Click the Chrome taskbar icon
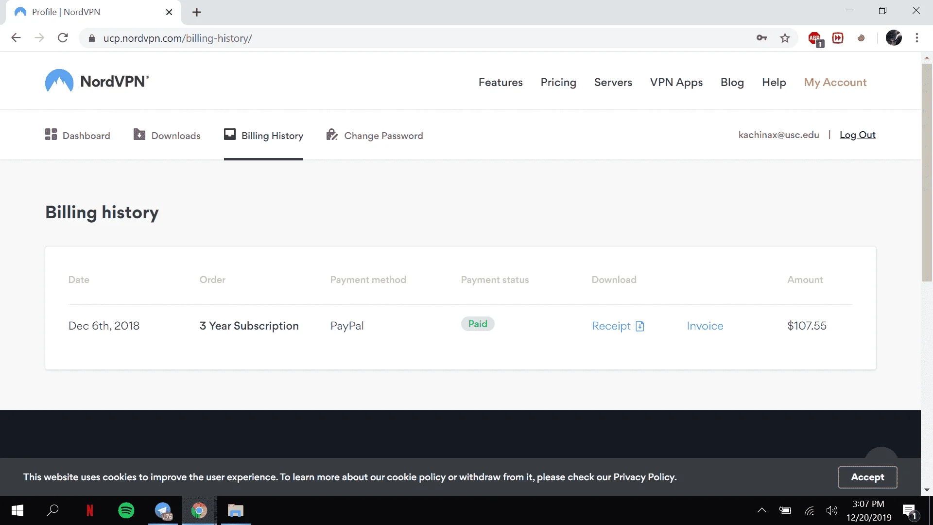Viewport: 933px width, 525px height. [x=199, y=510]
